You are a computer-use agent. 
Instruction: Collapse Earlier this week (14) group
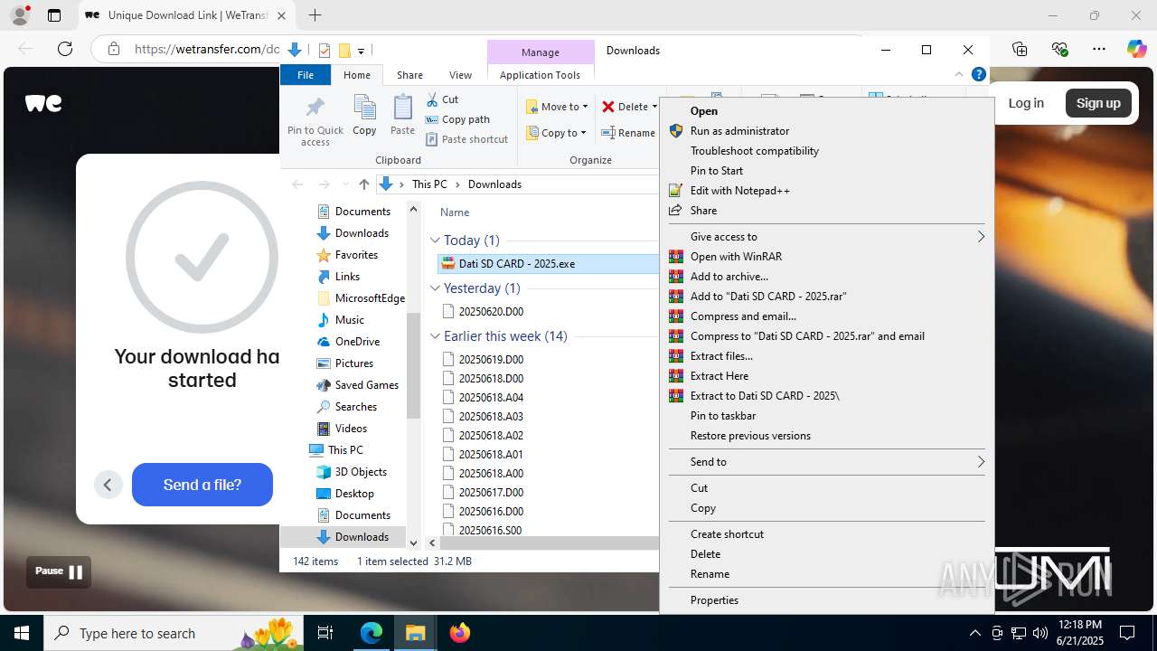pyautogui.click(x=435, y=336)
